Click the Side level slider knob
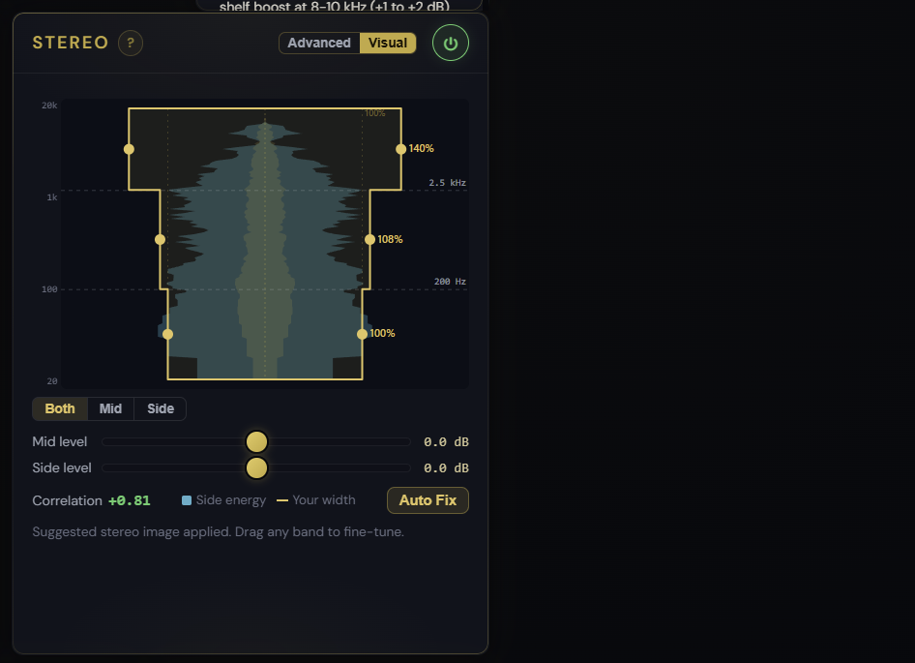This screenshot has height=663, width=915. [256, 467]
